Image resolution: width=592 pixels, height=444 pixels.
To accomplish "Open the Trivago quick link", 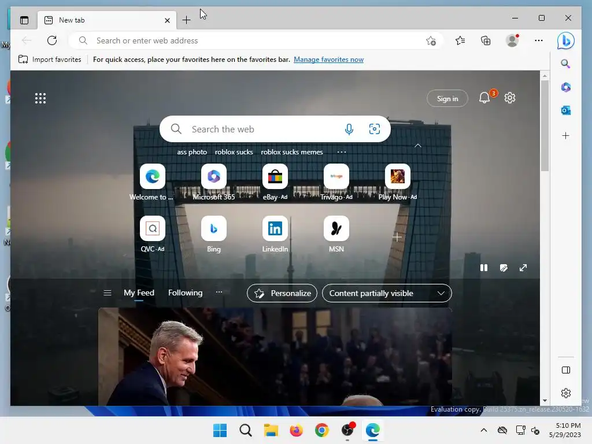I will [x=336, y=182].
